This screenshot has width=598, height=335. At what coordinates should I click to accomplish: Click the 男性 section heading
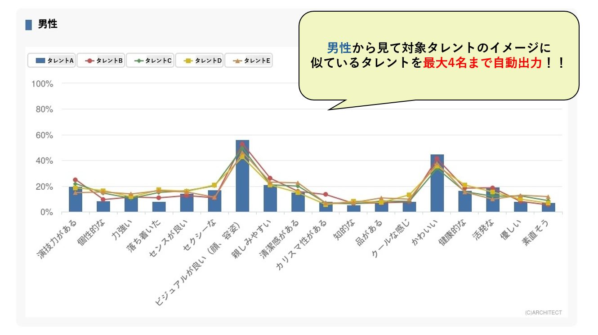(x=47, y=24)
